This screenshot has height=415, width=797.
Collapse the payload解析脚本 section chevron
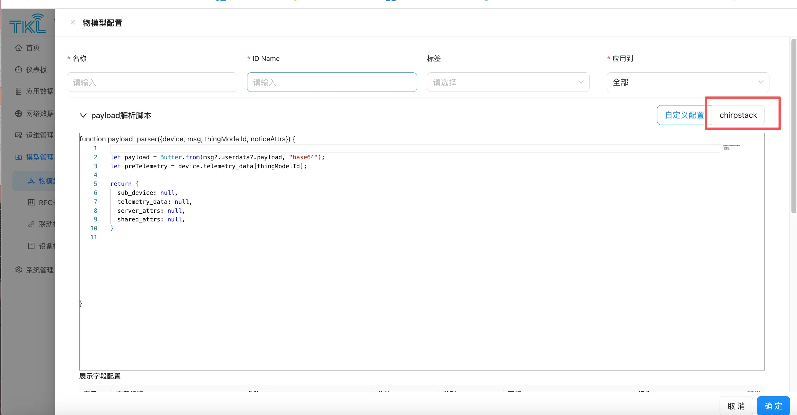click(83, 115)
